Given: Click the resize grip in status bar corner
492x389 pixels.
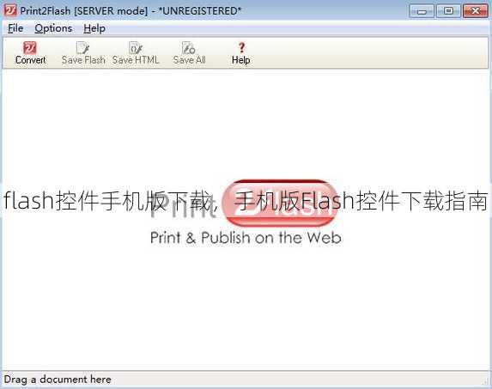Looking at the screenshot, I should pyautogui.click(x=486, y=381).
